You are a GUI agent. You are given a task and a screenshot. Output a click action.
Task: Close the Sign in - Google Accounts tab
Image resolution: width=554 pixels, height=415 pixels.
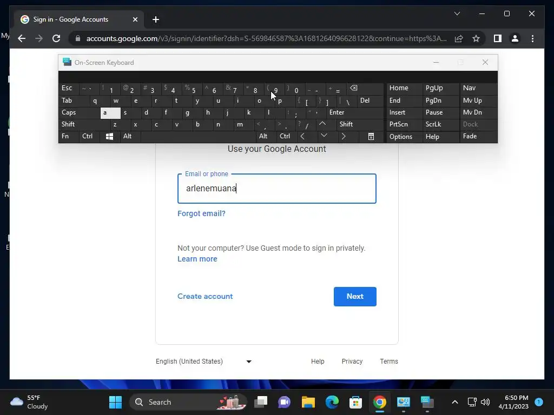tap(135, 19)
